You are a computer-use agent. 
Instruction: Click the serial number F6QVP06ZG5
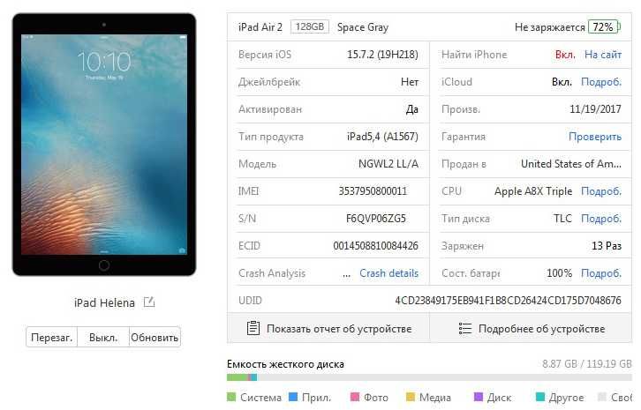[376, 219]
